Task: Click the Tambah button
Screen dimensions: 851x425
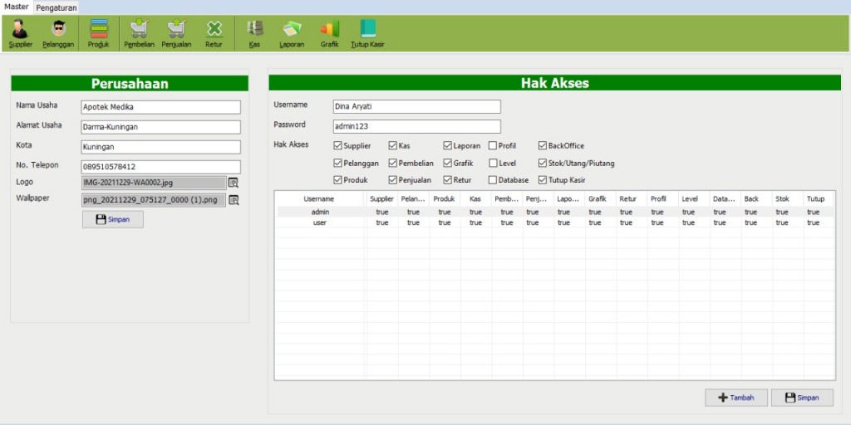Action: point(736,398)
